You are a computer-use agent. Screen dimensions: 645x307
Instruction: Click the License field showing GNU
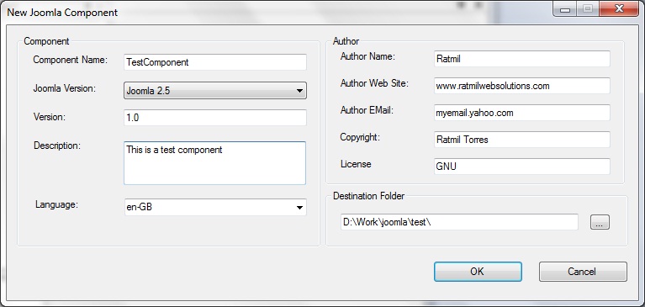pos(522,167)
